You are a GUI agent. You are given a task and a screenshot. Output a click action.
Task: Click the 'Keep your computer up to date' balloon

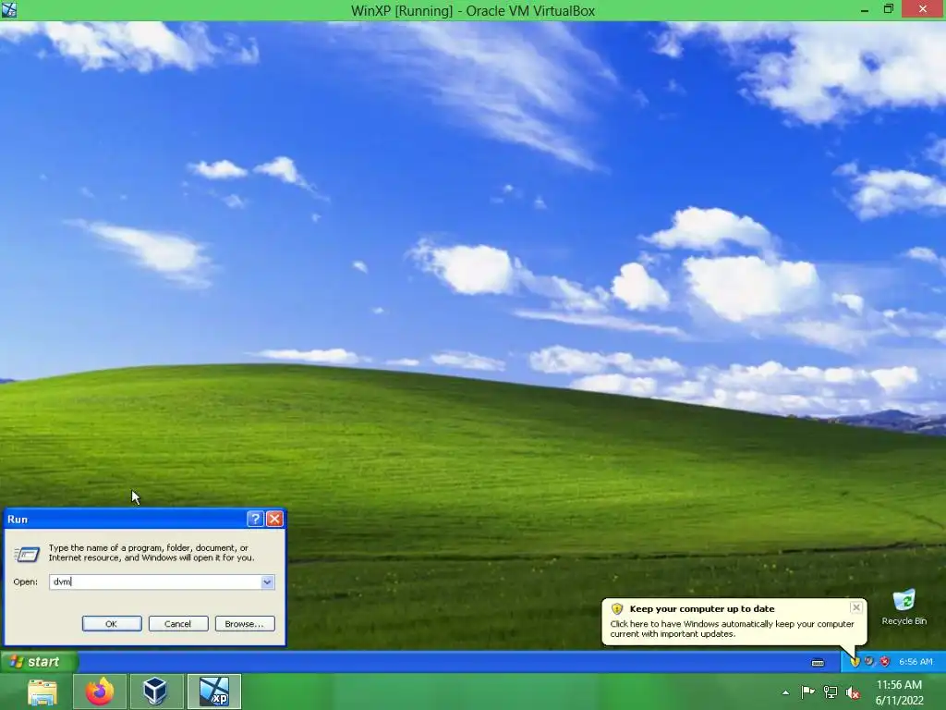point(734,622)
